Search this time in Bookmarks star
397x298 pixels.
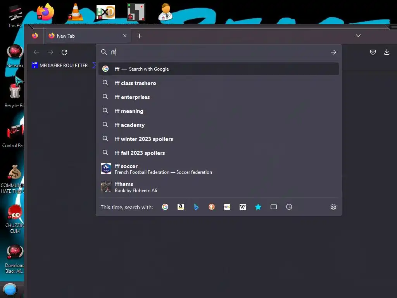(258, 207)
